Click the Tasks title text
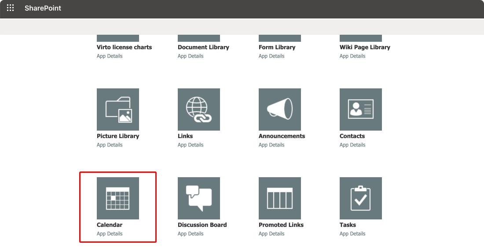484x248 pixels. click(348, 225)
